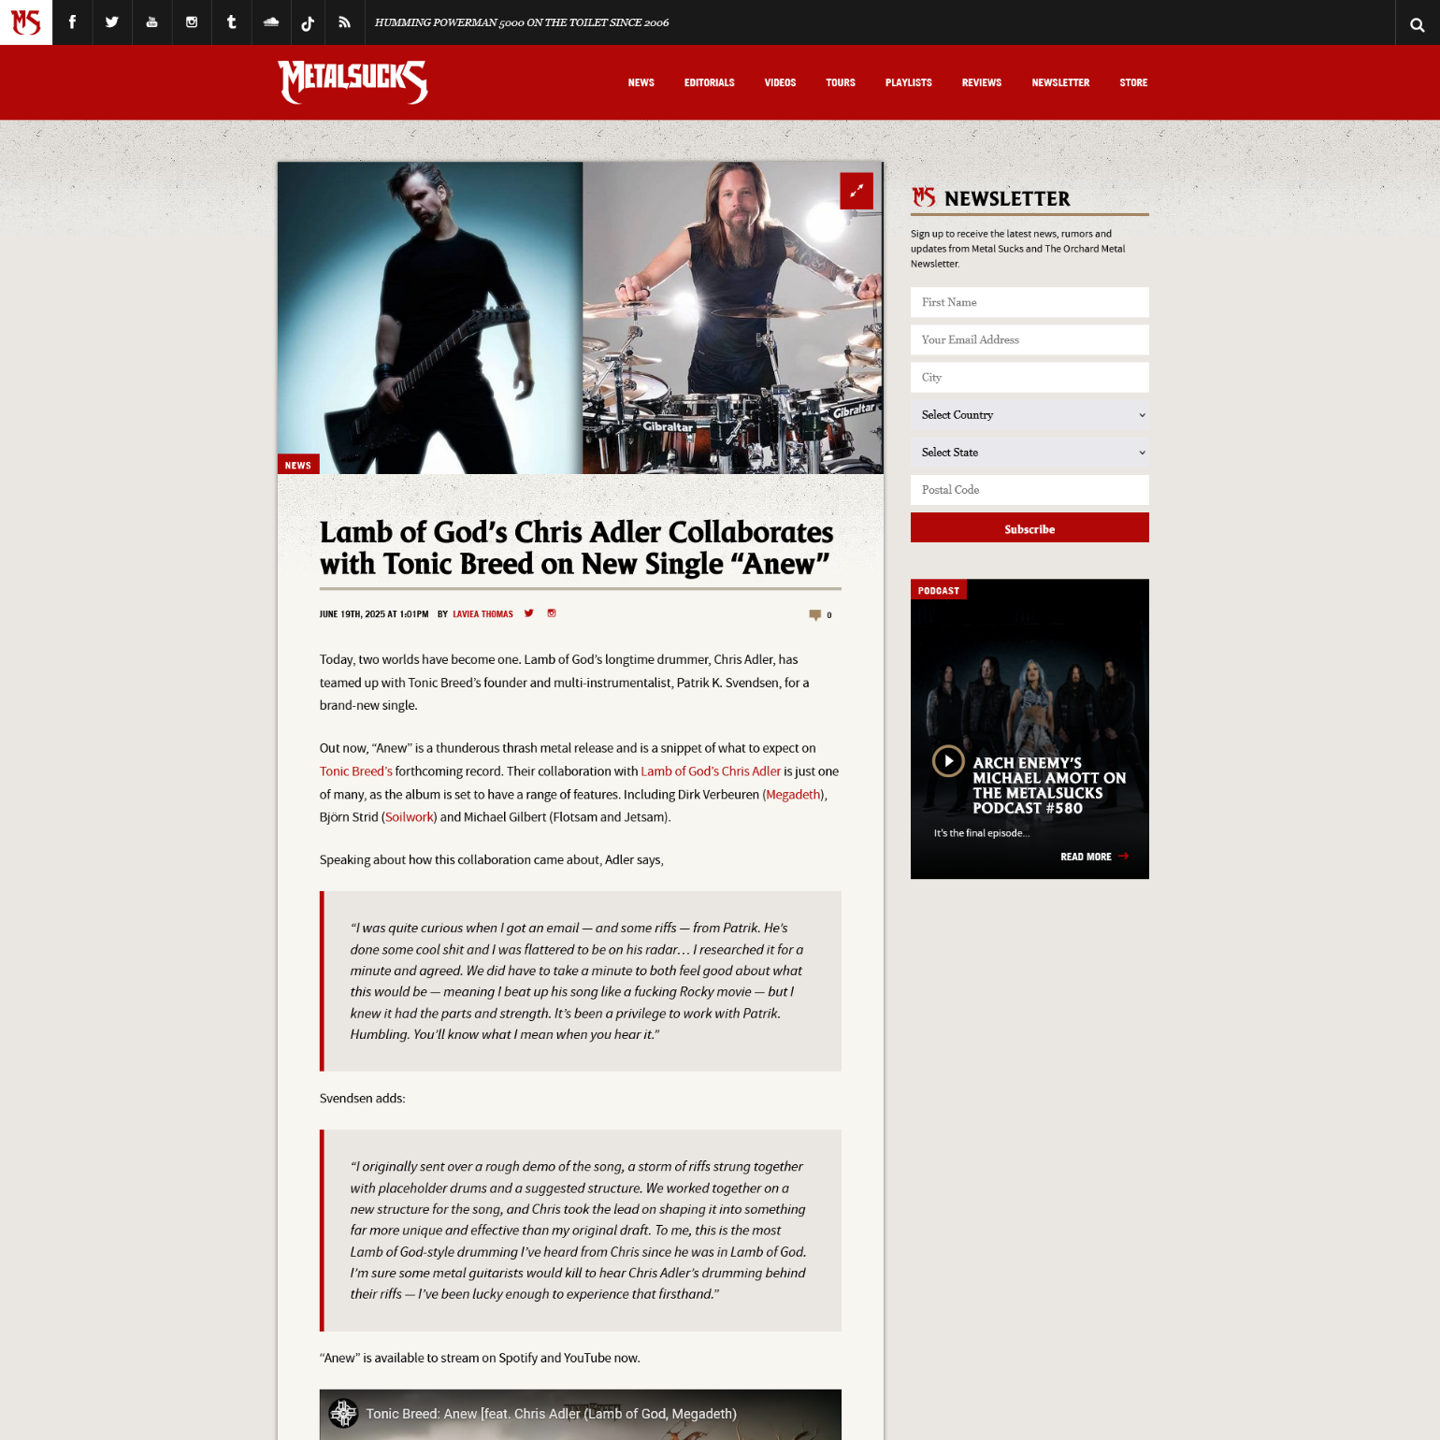Image resolution: width=1440 pixels, height=1440 pixels.
Task: Follow the Lamb of God's Chris Adler link
Action: point(711,771)
